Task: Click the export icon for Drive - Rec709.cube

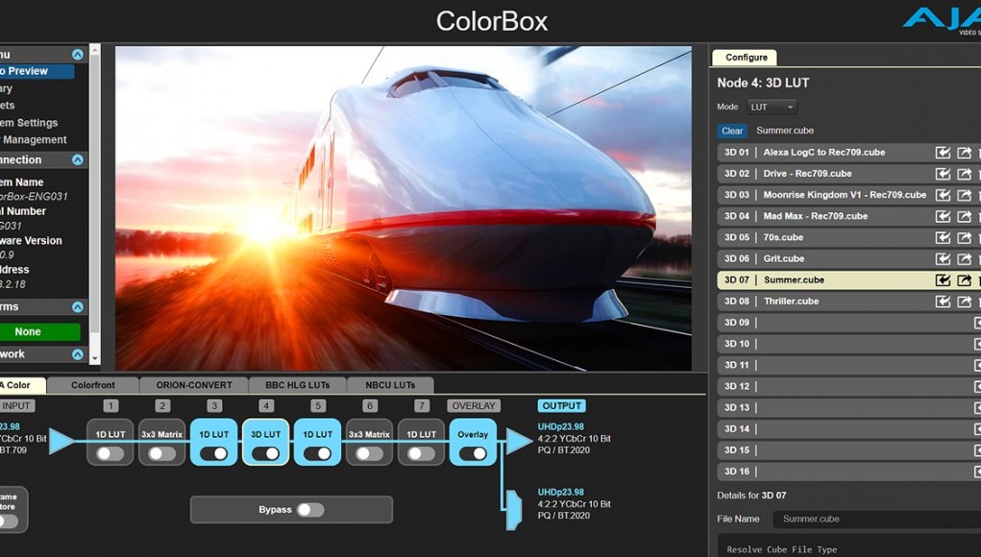Action: [x=964, y=174]
